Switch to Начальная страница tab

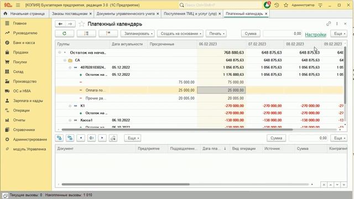pyautogui.click(x=24, y=14)
